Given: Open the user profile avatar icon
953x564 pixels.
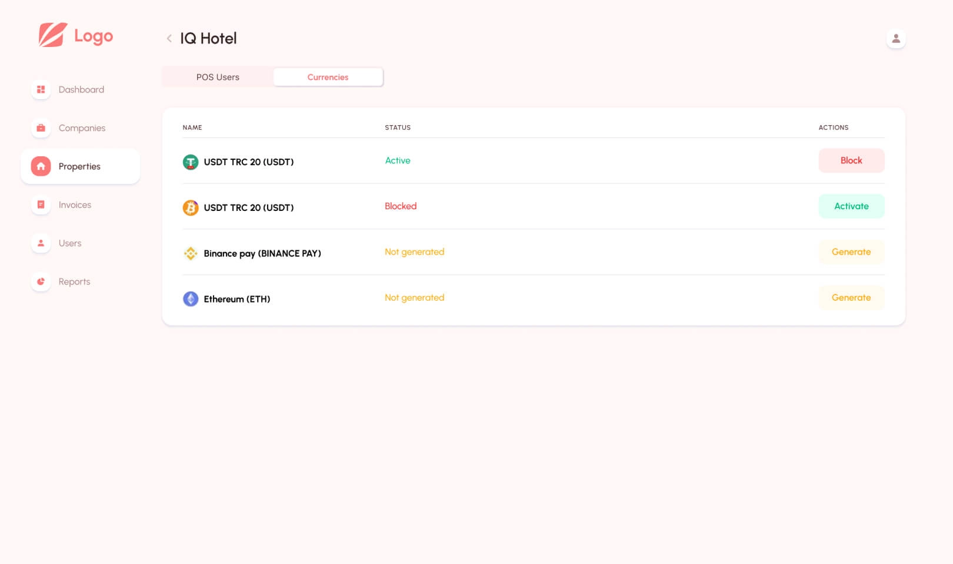Looking at the screenshot, I should click(x=895, y=39).
